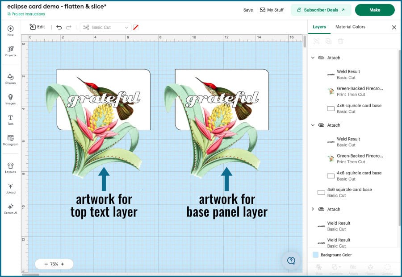Switch to the Layers tab

(319, 27)
